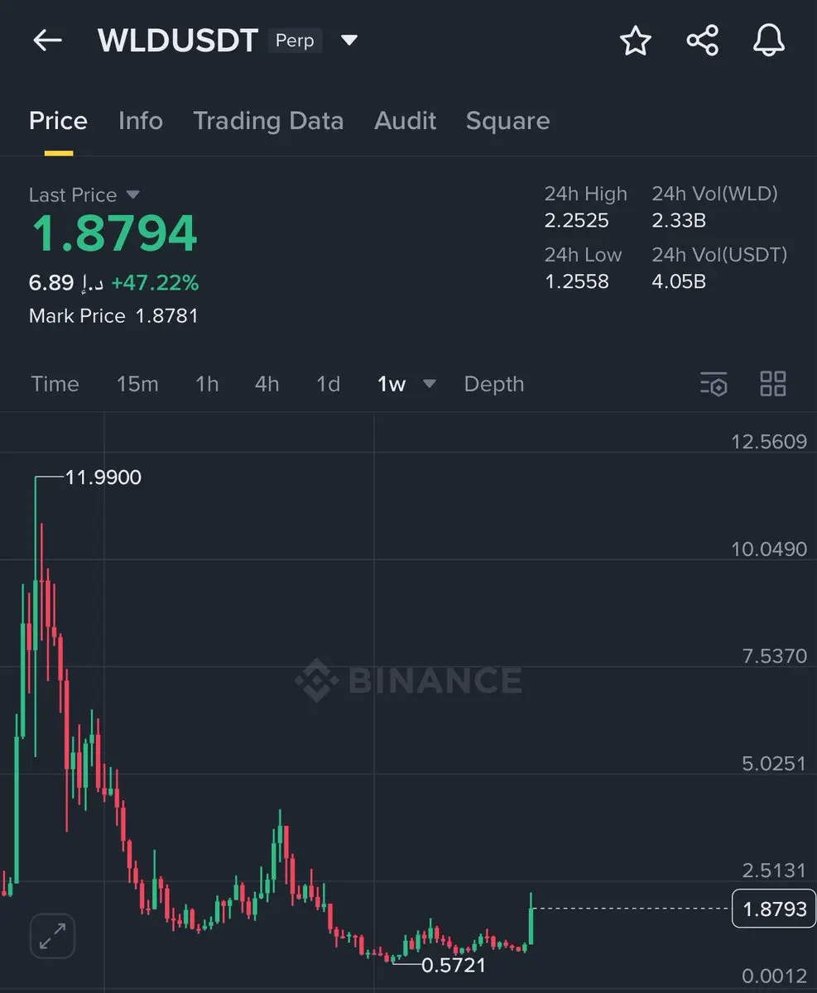Viewport: 817px width, 993px height.
Task: Open the WLDUSDT pair selector dropdown arrow
Action: (x=349, y=40)
